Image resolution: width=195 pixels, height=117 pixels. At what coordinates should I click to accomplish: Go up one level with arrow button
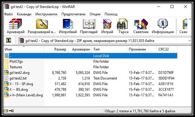[9, 40]
